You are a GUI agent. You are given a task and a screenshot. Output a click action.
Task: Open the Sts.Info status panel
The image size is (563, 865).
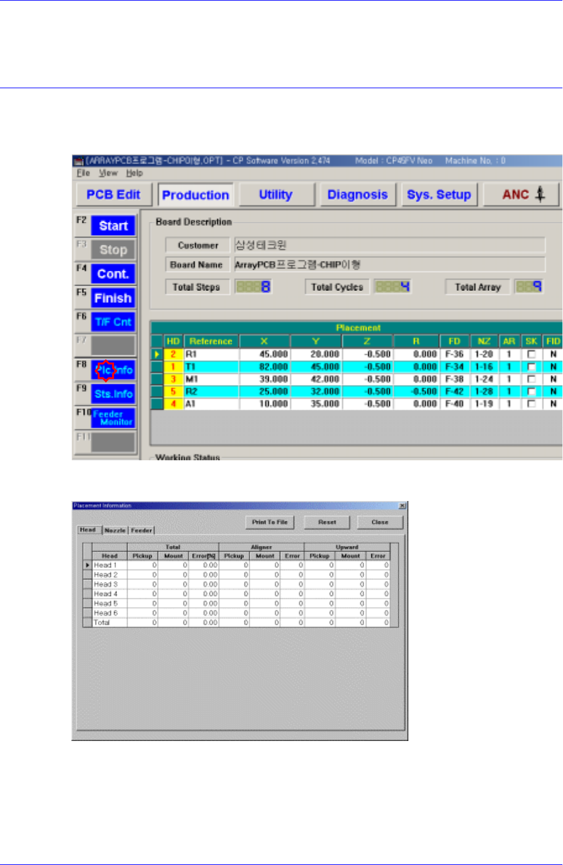click(x=113, y=394)
